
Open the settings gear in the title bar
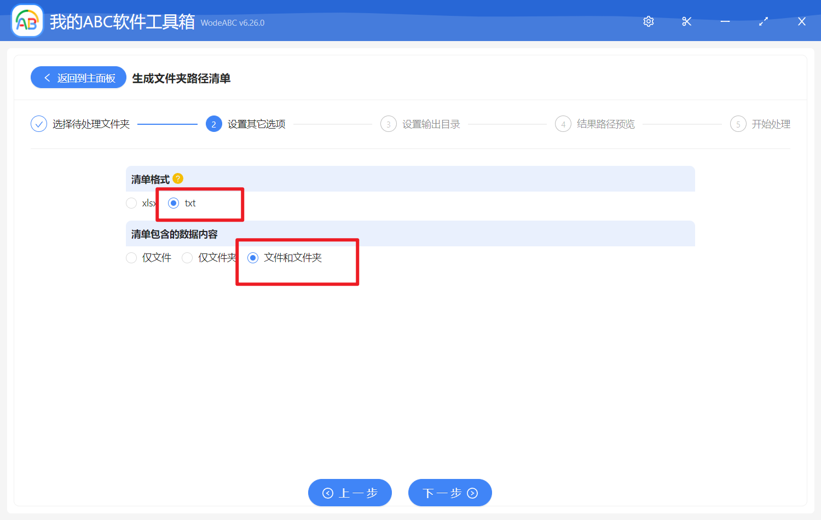[x=648, y=21]
